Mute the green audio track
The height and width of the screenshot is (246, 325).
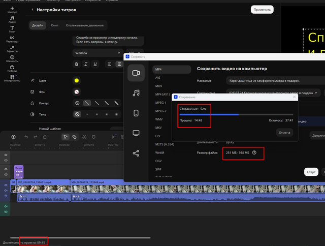coord(6,206)
